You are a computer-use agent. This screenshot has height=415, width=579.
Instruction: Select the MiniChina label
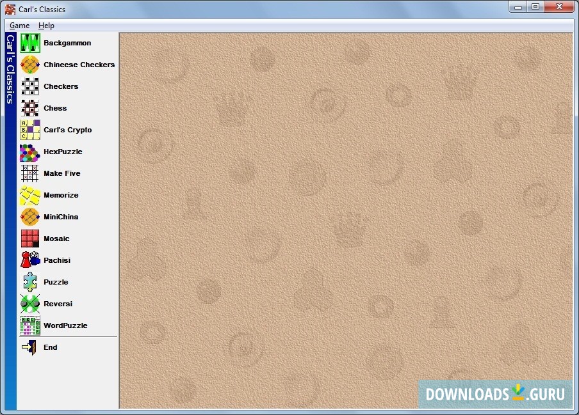tap(61, 217)
